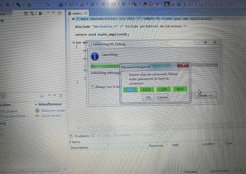Open dropdown next to green Run icon
The width and height of the screenshot is (246, 174).
click(x=119, y=4)
